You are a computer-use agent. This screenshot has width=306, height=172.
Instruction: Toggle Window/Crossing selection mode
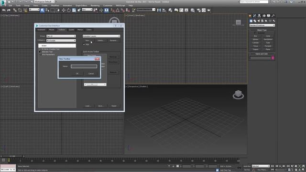[x=58, y=10]
